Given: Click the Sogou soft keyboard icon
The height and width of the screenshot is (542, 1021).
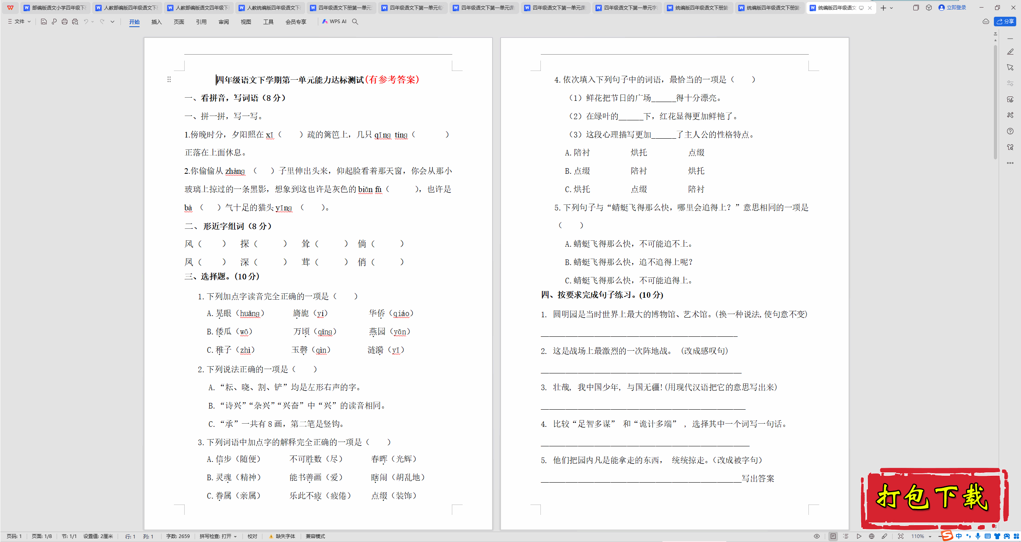Looking at the screenshot, I should click(x=987, y=536).
